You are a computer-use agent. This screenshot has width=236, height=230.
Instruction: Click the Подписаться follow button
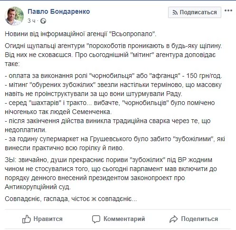(x=195, y=12)
